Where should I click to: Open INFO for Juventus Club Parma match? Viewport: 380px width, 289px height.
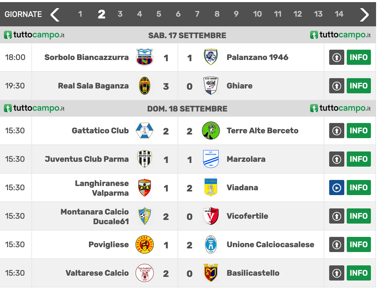point(359,159)
